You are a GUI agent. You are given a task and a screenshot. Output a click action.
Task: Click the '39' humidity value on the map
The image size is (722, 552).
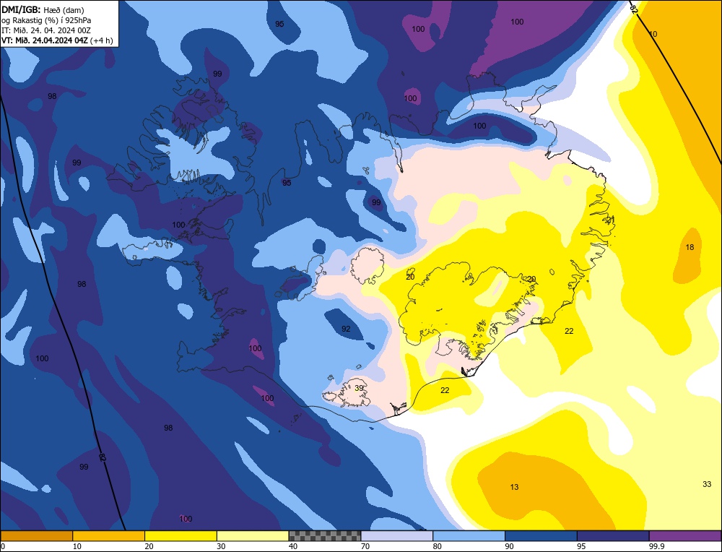tap(359, 388)
